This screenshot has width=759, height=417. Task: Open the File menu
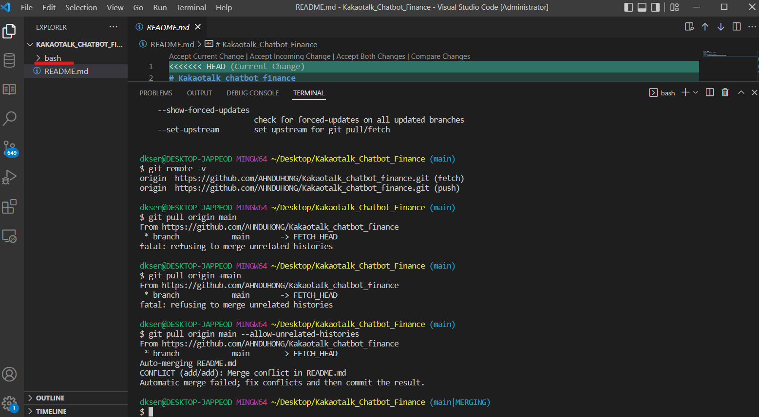click(27, 7)
